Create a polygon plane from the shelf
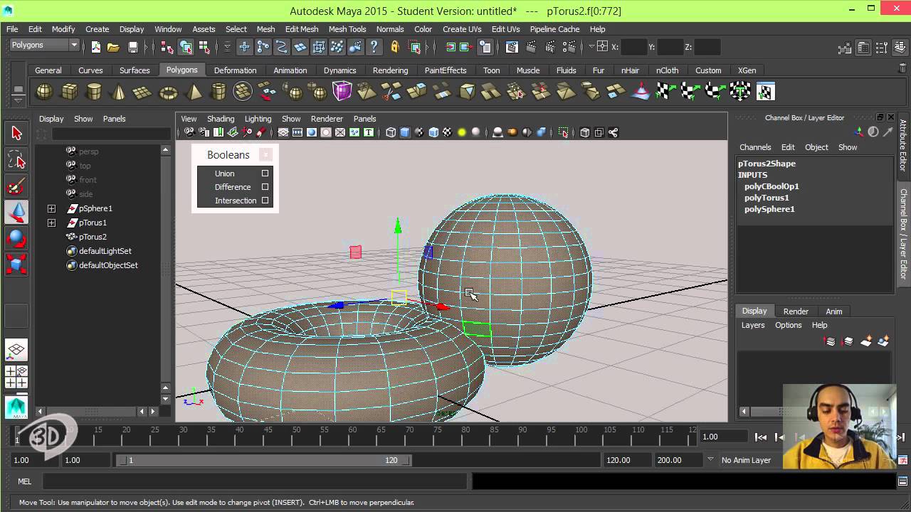Screen dimensions: 911x512 coord(143,92)
